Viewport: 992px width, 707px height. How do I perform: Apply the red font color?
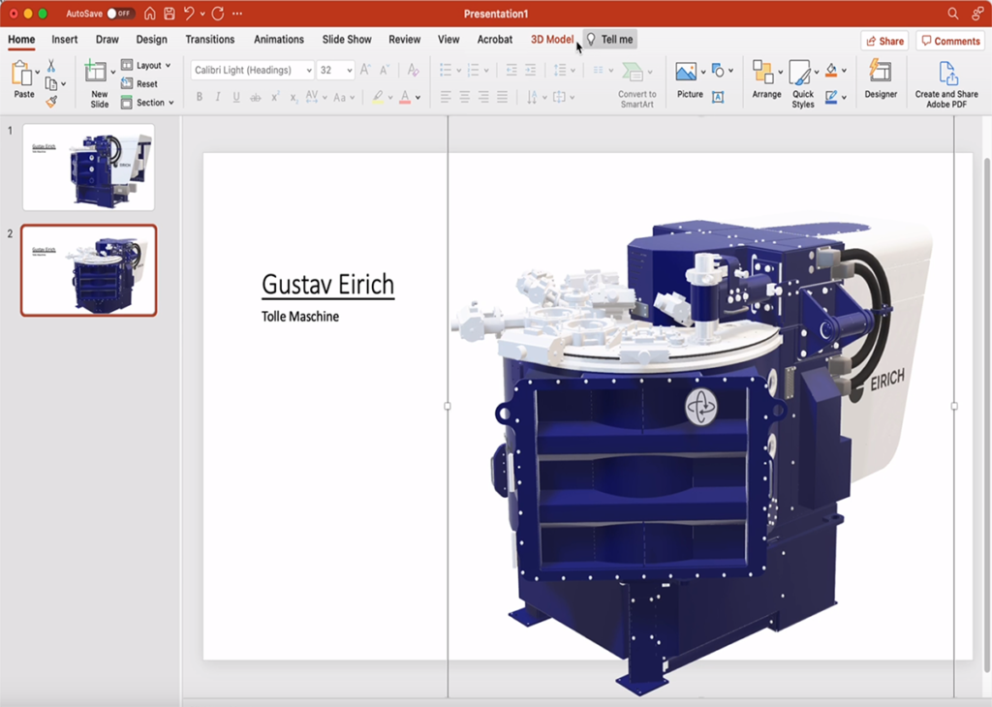(405, 97)
